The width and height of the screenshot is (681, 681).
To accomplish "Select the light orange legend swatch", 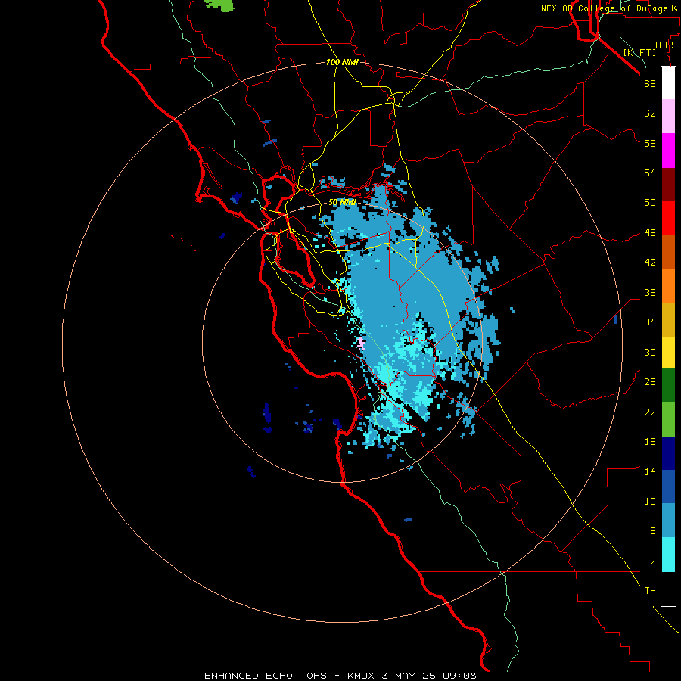I will pos(668,286).
